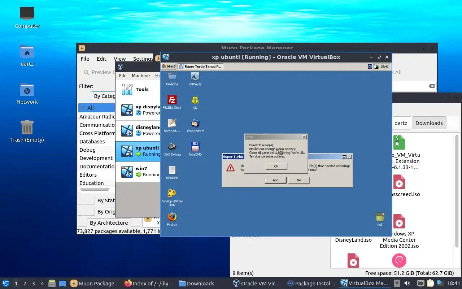Image resolution: width=462 pixels, height=289 pixels.
Task: Launch O&O Defrag shortcut
Action: pyautogui.click(x=172, y=148)
